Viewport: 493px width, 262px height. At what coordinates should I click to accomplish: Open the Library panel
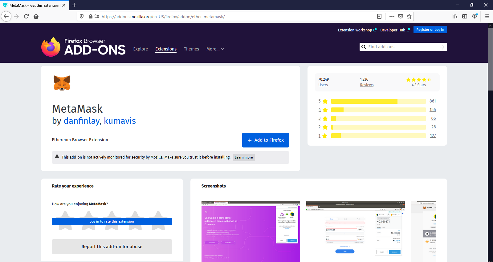(x=455, y=16)
